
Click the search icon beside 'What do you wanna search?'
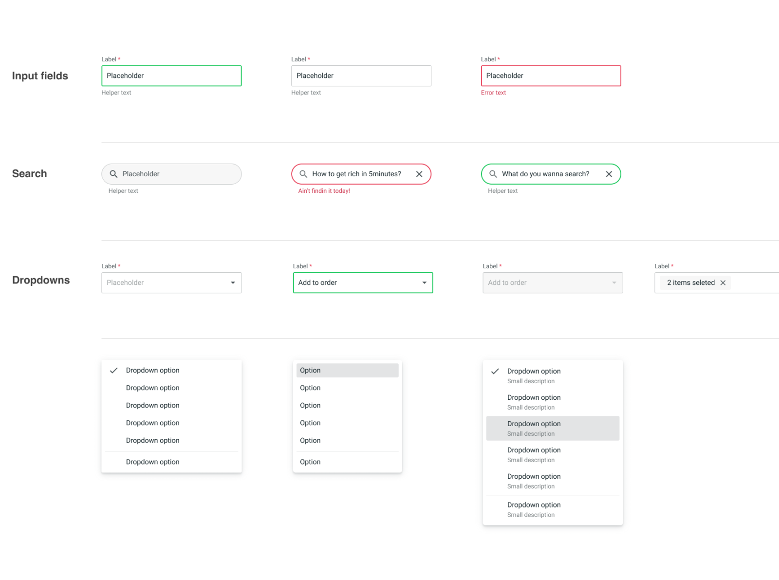click(493, 174)
